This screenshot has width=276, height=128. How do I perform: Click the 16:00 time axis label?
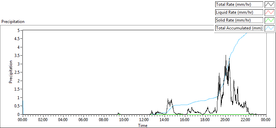185,120
